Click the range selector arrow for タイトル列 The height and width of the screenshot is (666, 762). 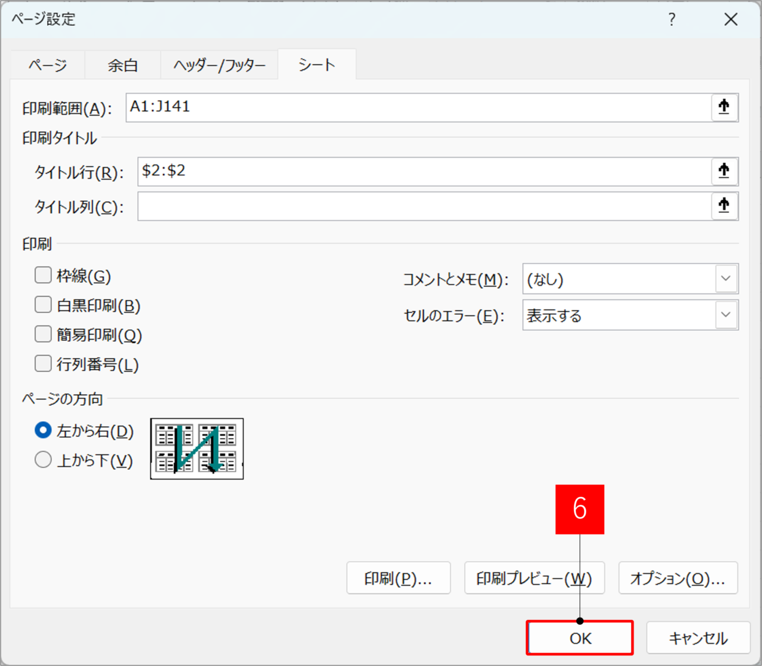tap(724, 206)
